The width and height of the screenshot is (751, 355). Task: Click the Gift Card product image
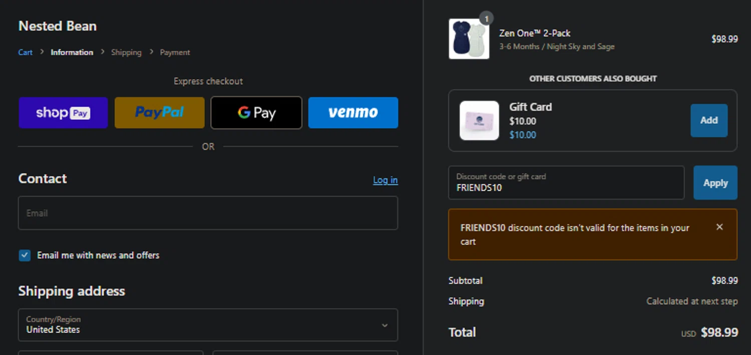[479, 121]
